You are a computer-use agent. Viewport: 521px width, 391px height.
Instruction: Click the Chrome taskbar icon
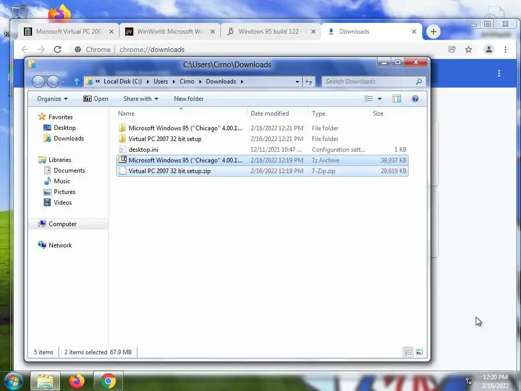click(x=108, y=381)
